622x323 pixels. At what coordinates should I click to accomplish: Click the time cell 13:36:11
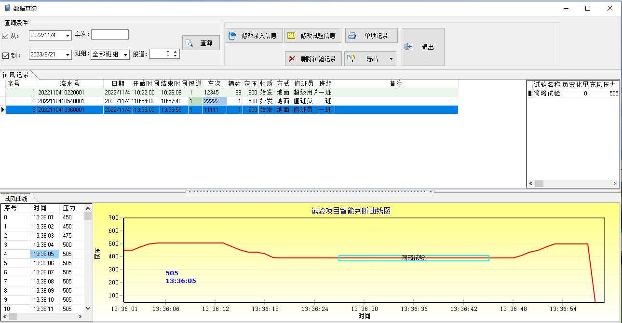tap(45, 309)
